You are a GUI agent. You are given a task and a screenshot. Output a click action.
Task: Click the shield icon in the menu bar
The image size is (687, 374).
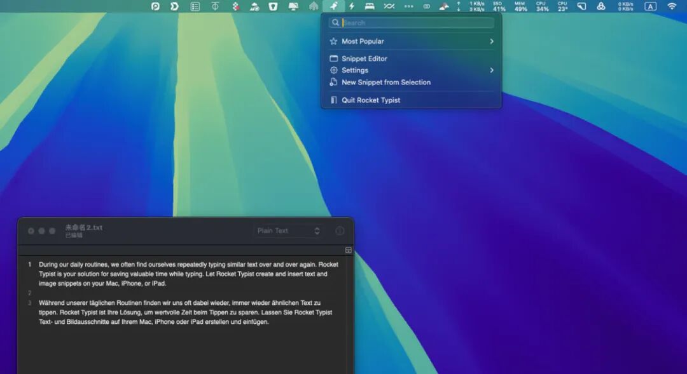click(x=273, y=6)
